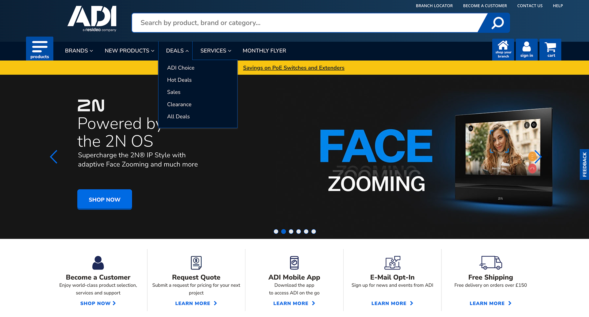The height and width of the screenshot is (317, 589).
Task: Choose All Deals menu item
Action: tap(178, 116)
